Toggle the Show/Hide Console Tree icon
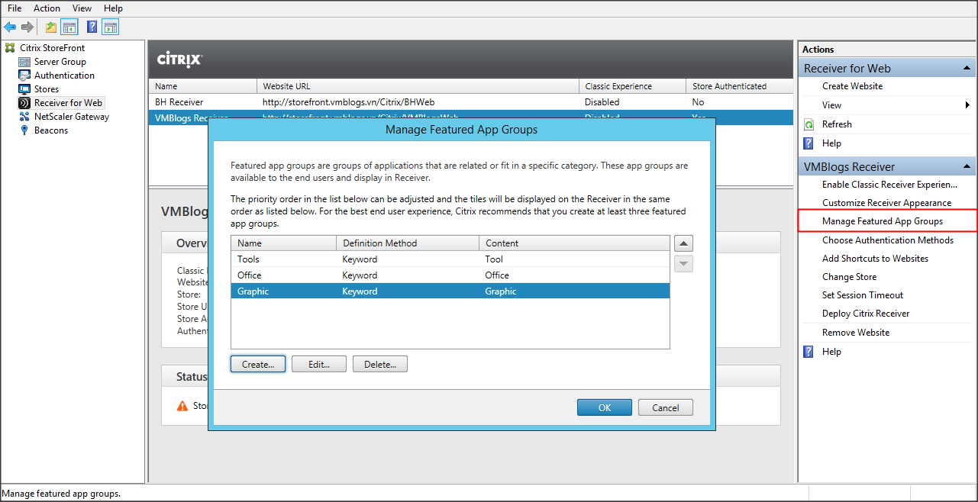Image resolution: width=978 pixels, height=502 pixels. (x=69, y=27)
